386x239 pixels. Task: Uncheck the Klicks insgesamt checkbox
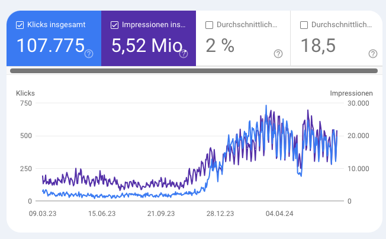(20, 25)
